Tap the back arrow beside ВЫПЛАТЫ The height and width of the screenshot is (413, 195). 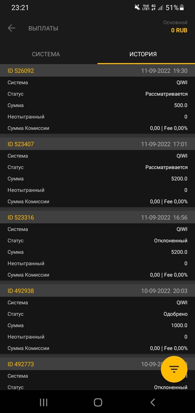[11, 28]
